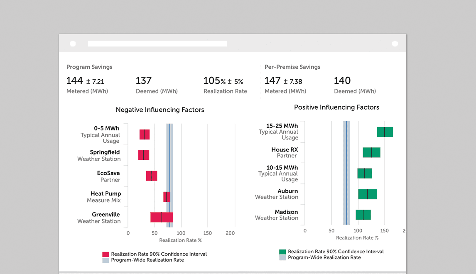Image resolution: width=476 pixels, height=274 pixels.
Task: Select the Program Savings Deemed value 137
Action: pos(144,81)
